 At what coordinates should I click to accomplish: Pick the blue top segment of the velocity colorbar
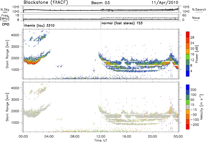tap(188, 87)
